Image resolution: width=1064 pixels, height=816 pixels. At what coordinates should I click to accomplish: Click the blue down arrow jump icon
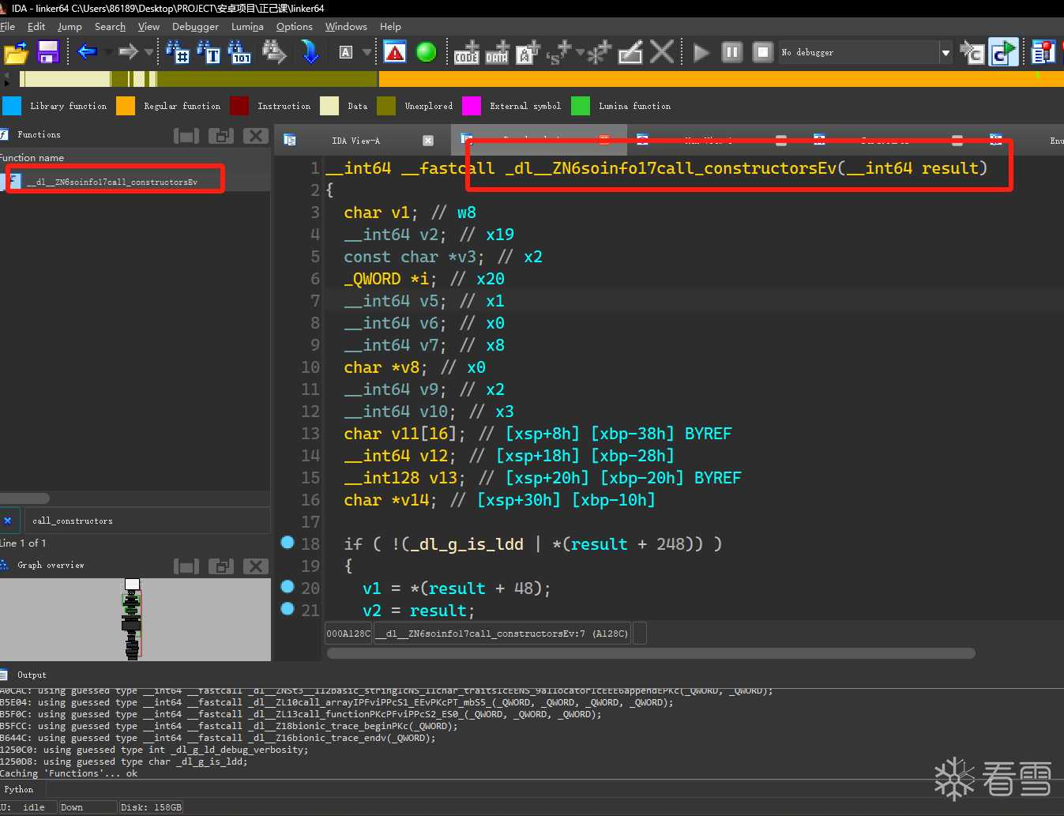[310, 53]
